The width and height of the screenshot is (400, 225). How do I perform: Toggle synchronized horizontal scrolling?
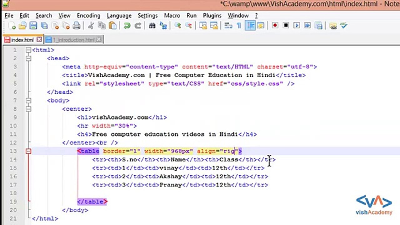[214, 26]
